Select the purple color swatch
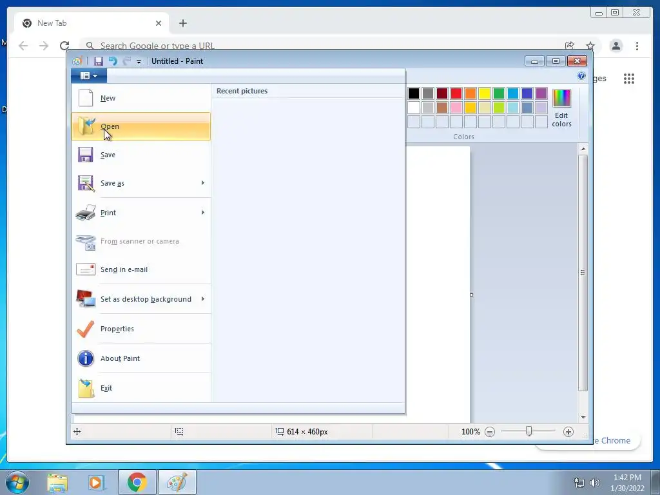 [x=541, y=93]
